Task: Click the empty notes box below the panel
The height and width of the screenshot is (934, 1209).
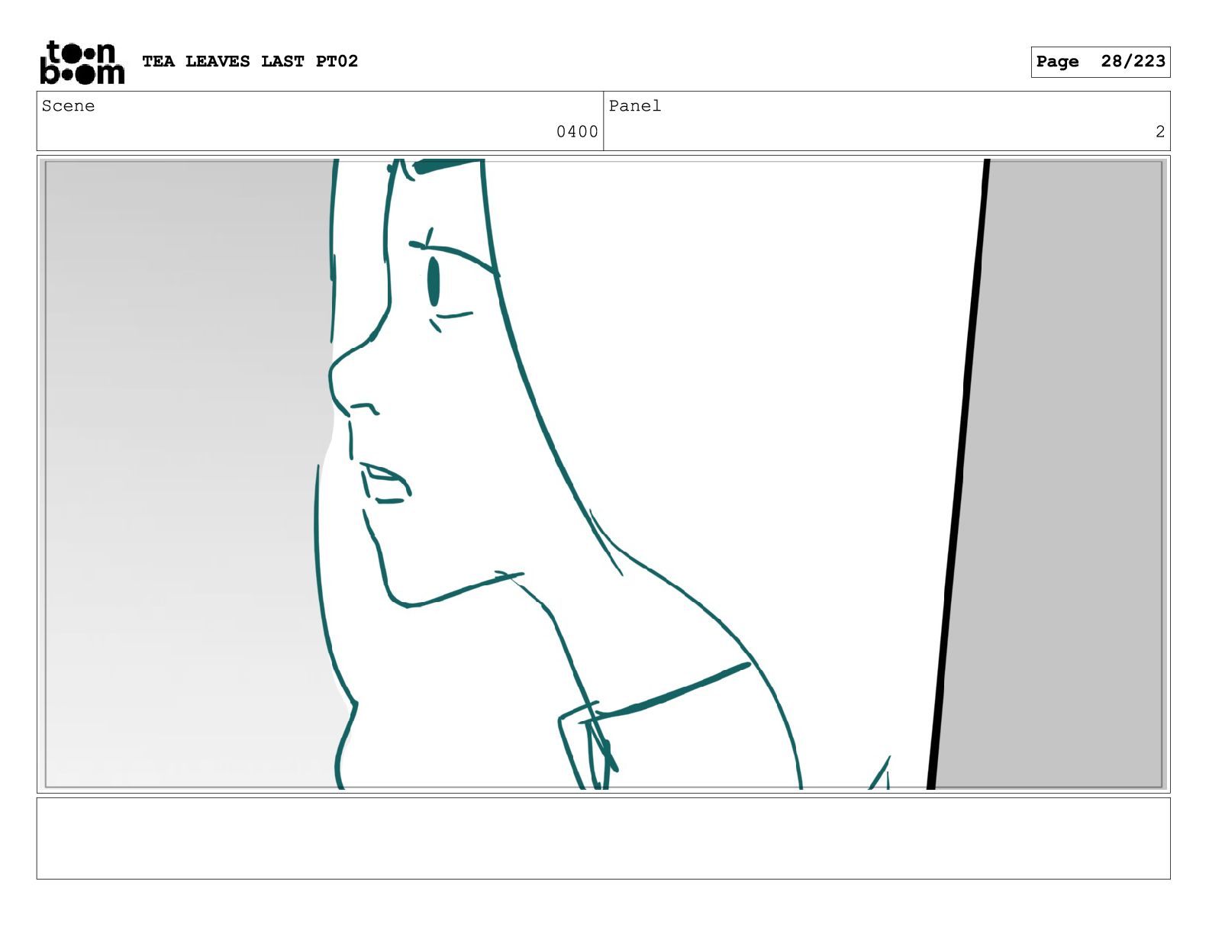Action: click(603, 839)
